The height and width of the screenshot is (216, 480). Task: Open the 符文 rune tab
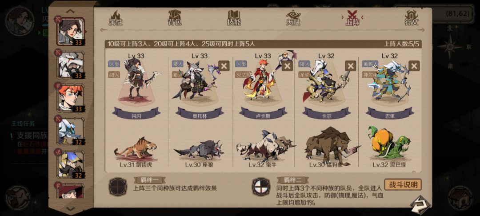click(x=412, y=18)
